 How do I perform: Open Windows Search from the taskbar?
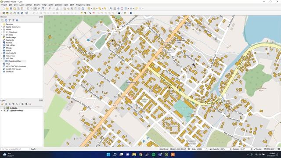[115, 154]
